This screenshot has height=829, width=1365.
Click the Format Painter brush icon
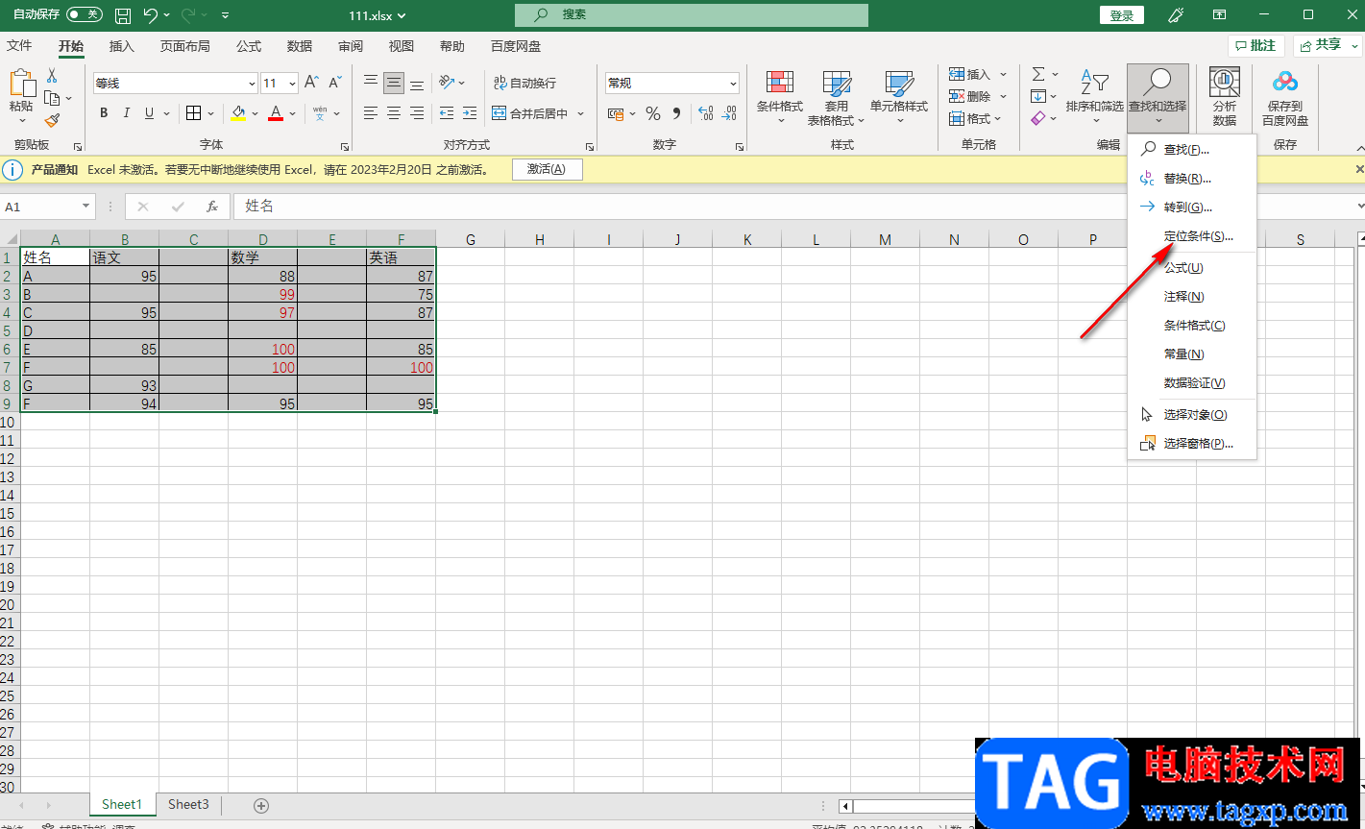52,120
